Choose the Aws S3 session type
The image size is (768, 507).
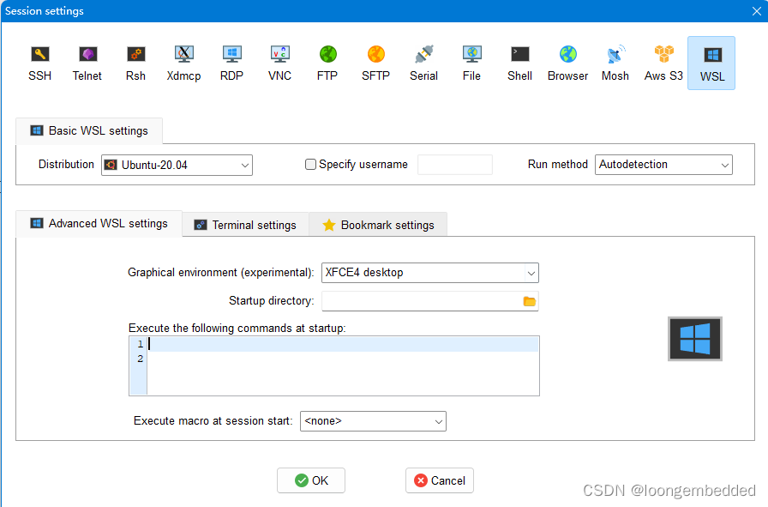tap(663, 63)
